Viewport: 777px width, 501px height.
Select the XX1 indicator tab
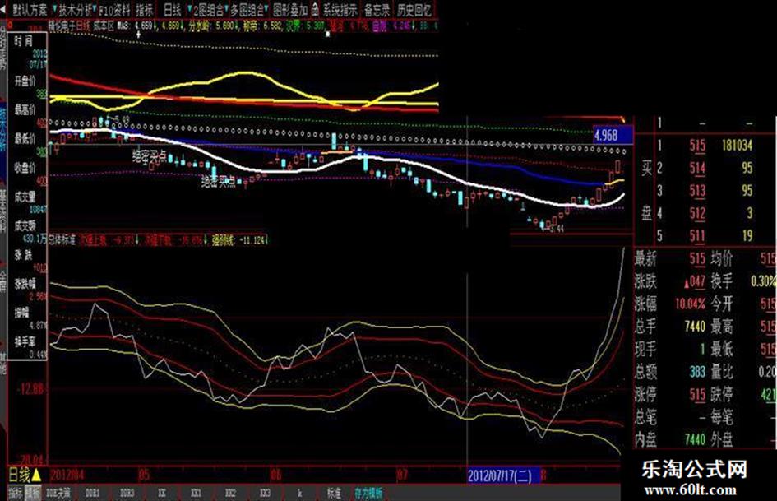click(x=196, y=493)
